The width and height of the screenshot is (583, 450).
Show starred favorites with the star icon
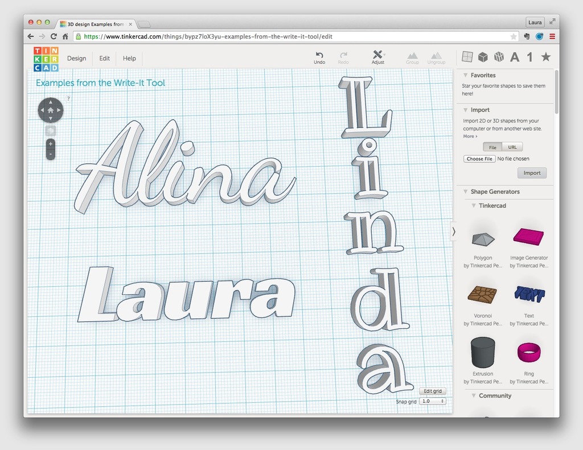point(545,57)
